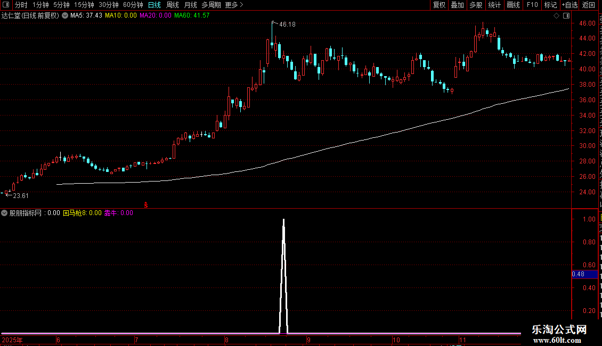The width and height of the screenshot is (602, 346).
Task: Click the 叠加 overlay button
Action: coord(457,5)
